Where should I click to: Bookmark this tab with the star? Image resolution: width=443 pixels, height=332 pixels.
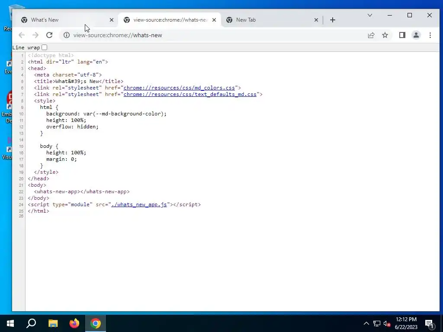coord(385,35)
